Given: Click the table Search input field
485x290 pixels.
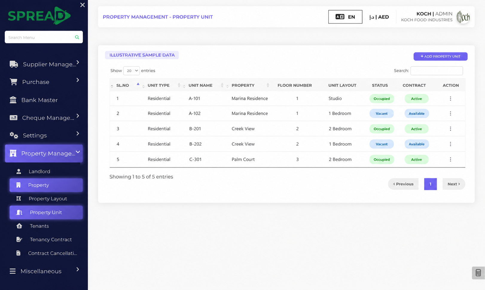Looking at the screenshot, I should (x=437, y=71).
